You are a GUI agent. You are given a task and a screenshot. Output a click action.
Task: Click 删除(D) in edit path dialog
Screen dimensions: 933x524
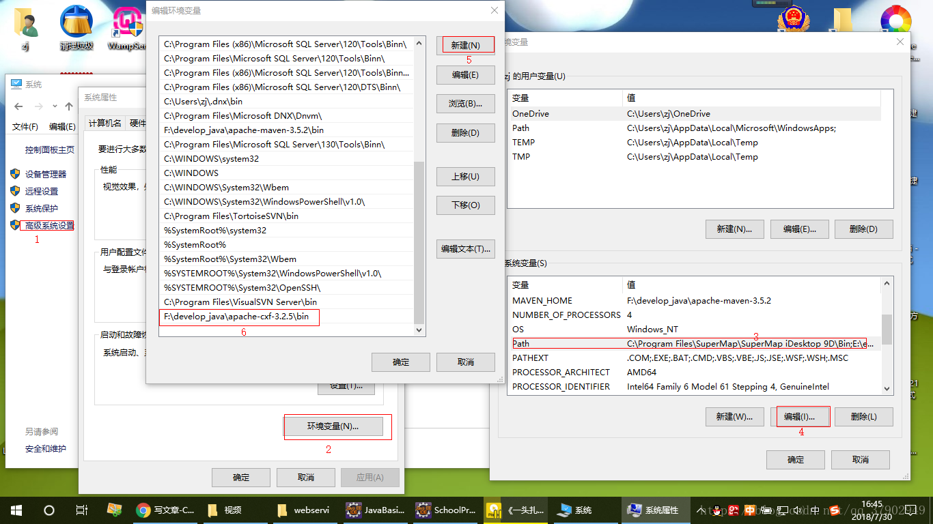click(465, 133)
